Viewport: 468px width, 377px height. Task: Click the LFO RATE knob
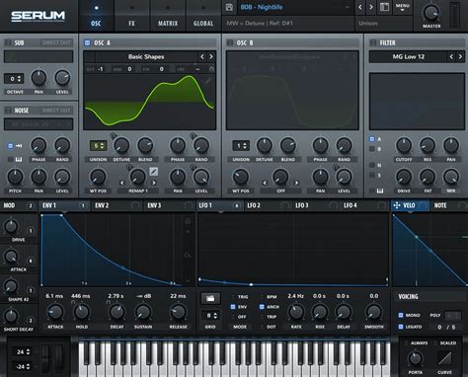tap(296, 312)
